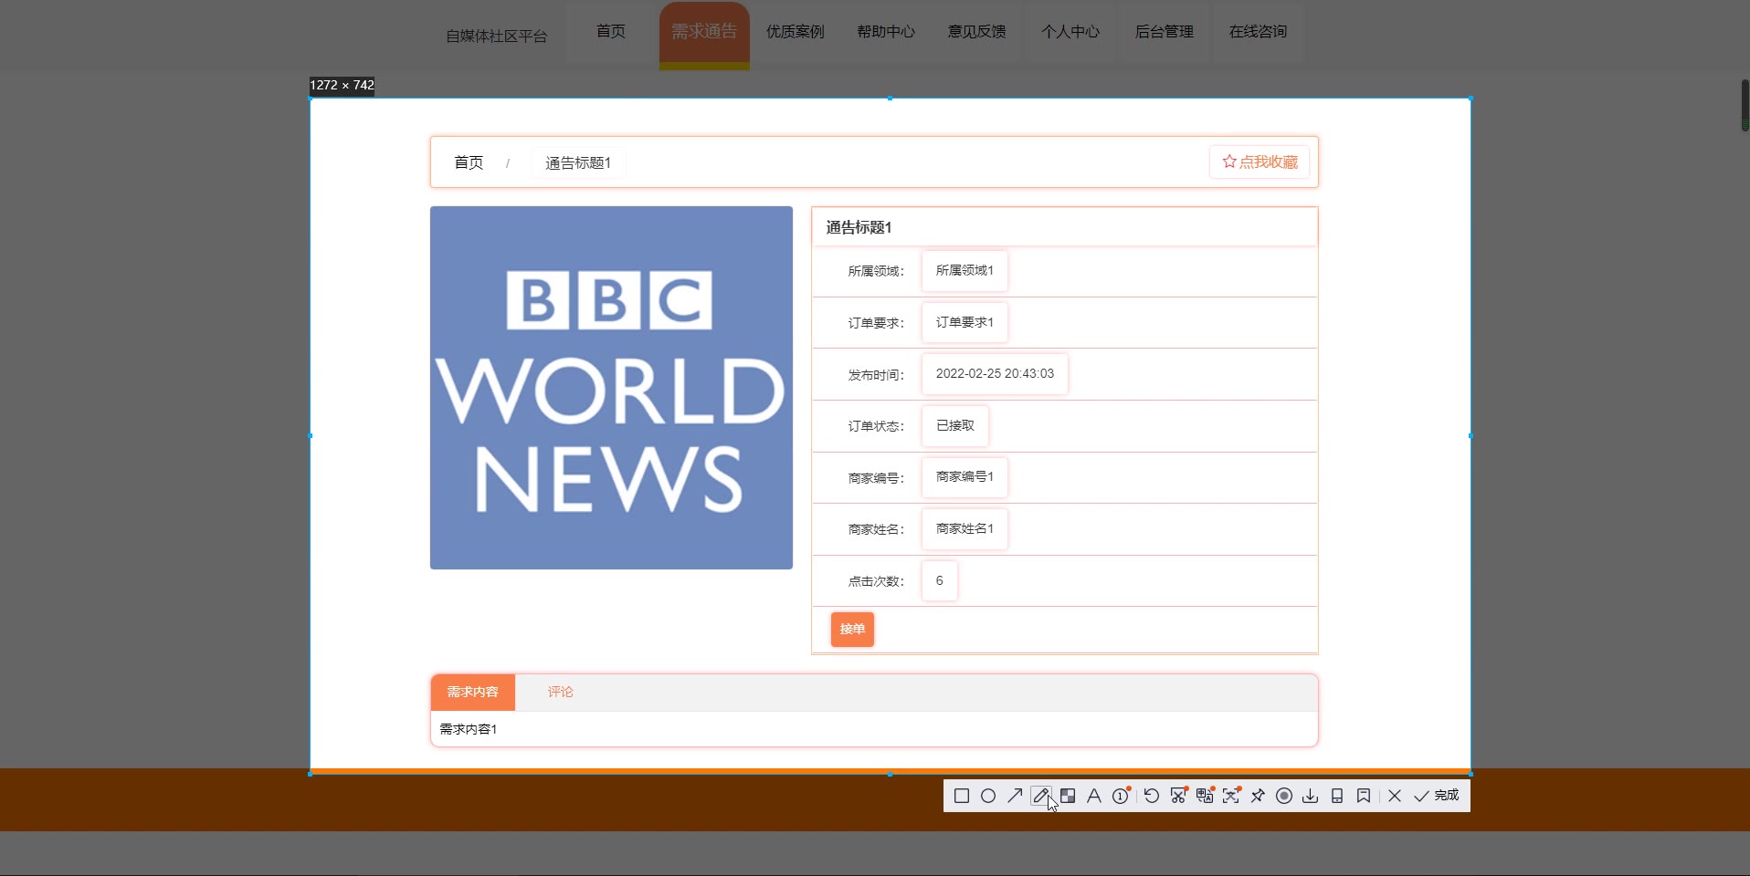Open the 后台管理 navigation item

[x=1164, y=31]
